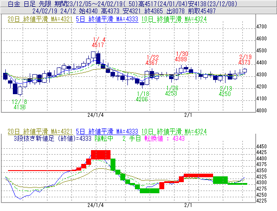Image resolution: width=277 pixels, height=211 pixels.
Task: Click the wide green bottom block in lower chart
Action: tap(150, 191)
